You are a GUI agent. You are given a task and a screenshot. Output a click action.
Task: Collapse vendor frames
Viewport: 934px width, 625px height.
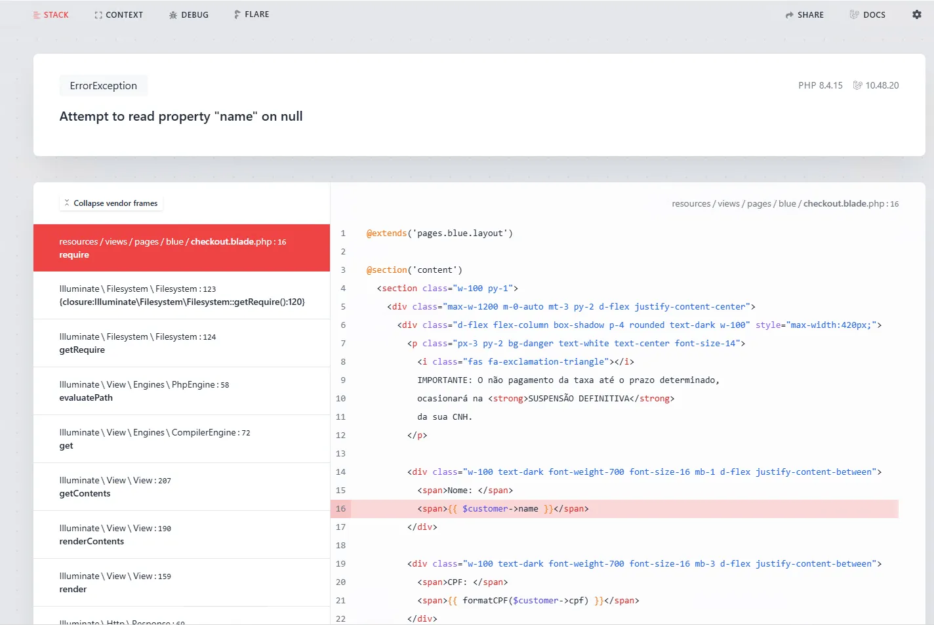point(110,203)
